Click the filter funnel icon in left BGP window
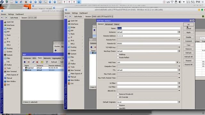Viewport: 205px width, 115px height. pyautogui.click(x=47, y=62)
